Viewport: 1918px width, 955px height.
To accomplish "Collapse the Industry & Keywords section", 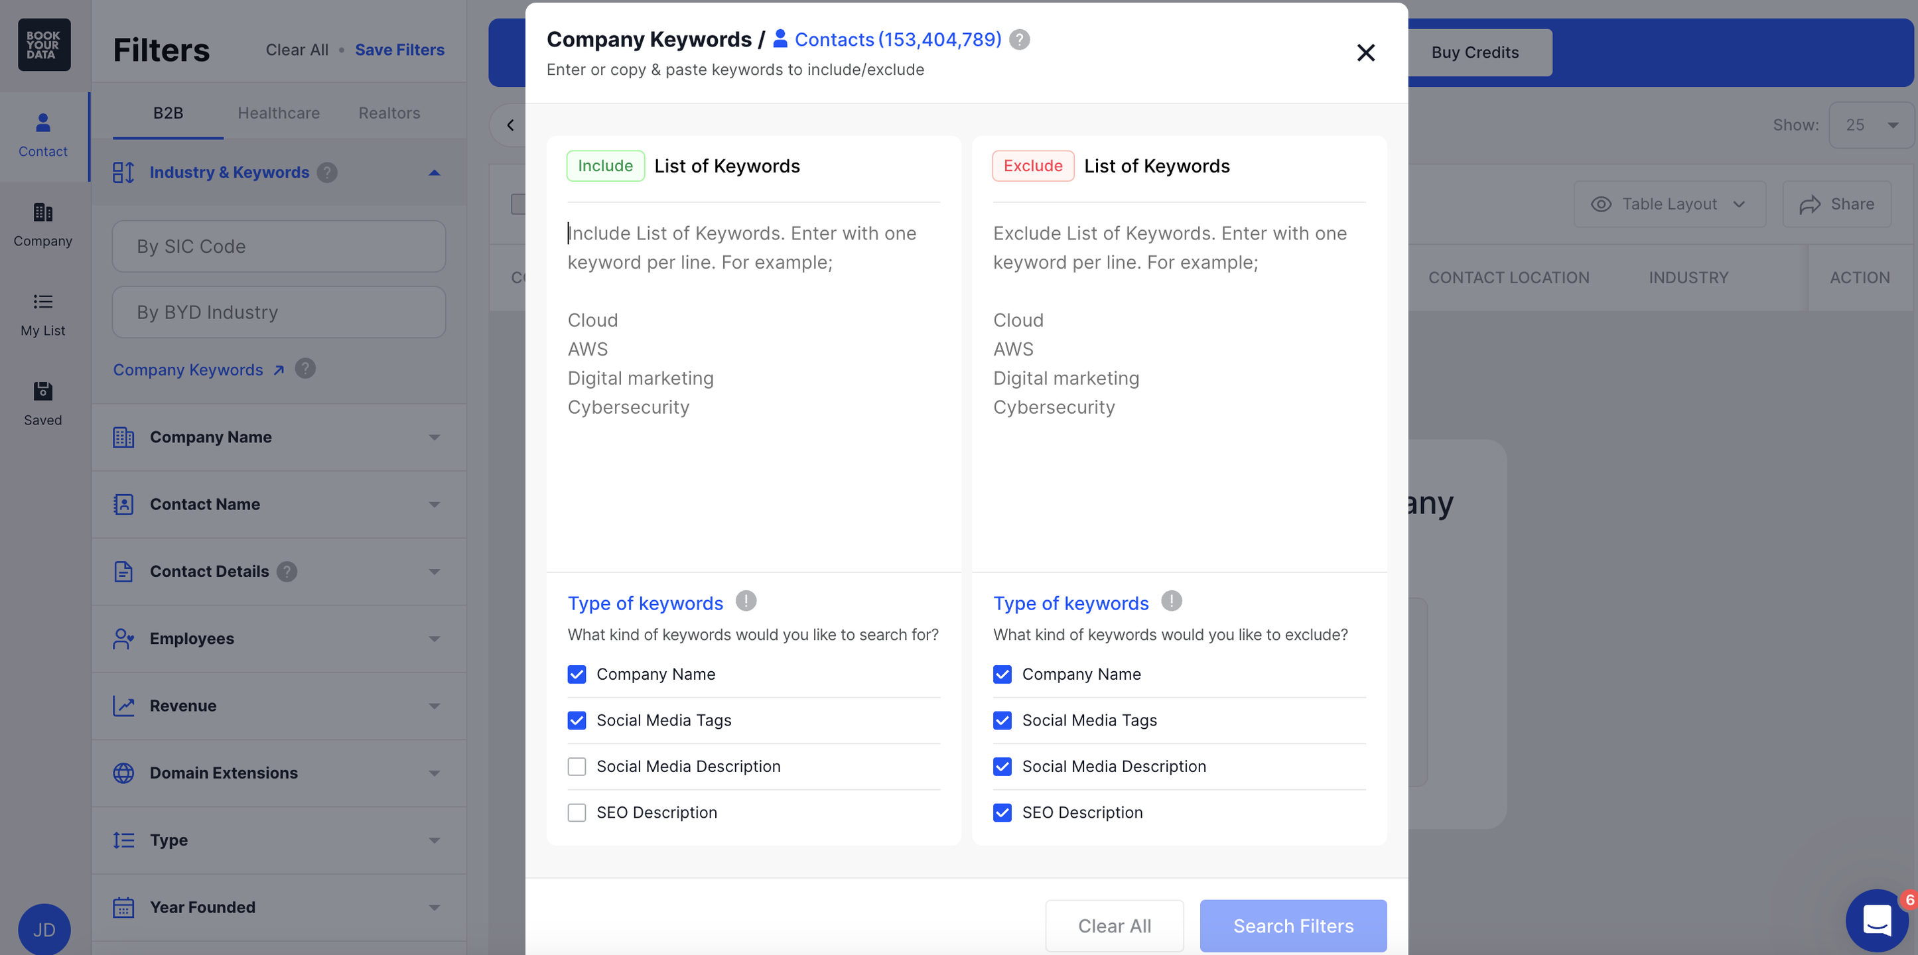I will coord(434,172).
